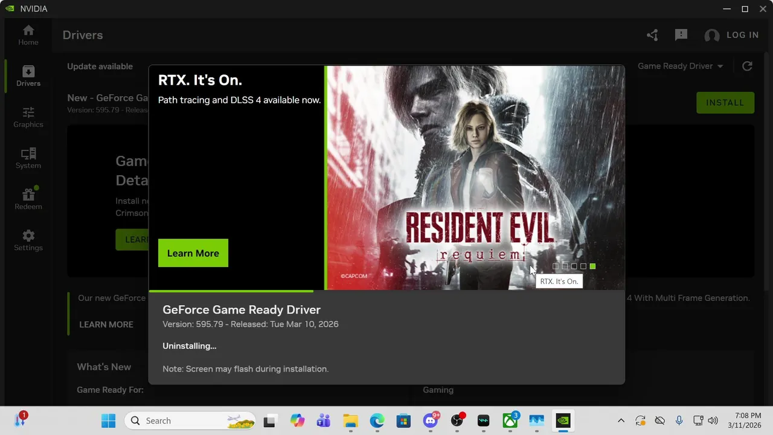Open Microsoft Teams from the taskbar
This screenshot has width=773, height=435.
(x=324, y=420)
